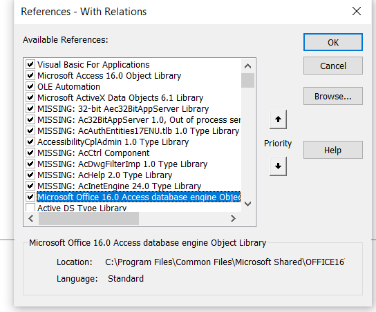Click the Location path text
Screen dimensions: 376x312
(225, 262)
